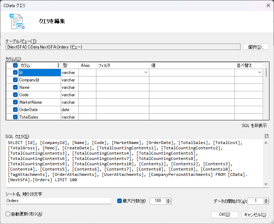Click the Alias cell in CompanyId row
Image resolution: width=274 pixels, height=224 pixels.
pyautogui.click(x=87, y=80)
